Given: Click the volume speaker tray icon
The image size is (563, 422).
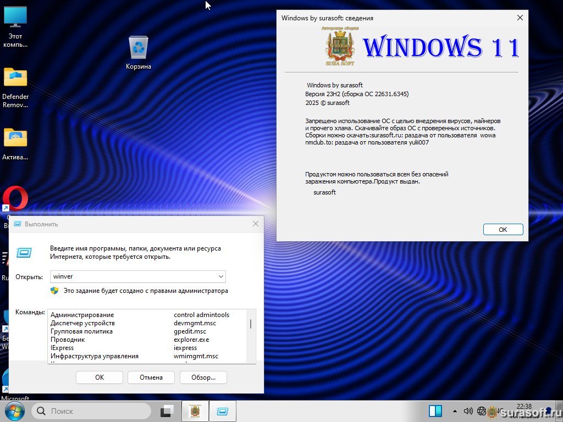Looking at the screenshot, I should (468, 411).
